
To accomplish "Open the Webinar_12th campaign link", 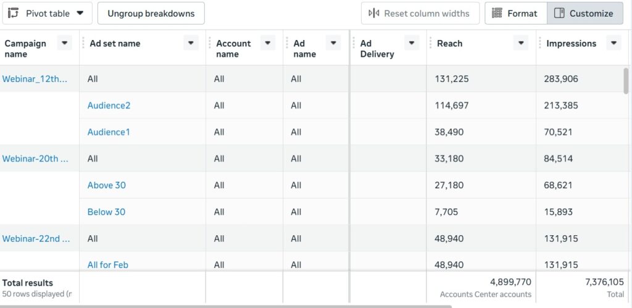I will tap(35, 79).
